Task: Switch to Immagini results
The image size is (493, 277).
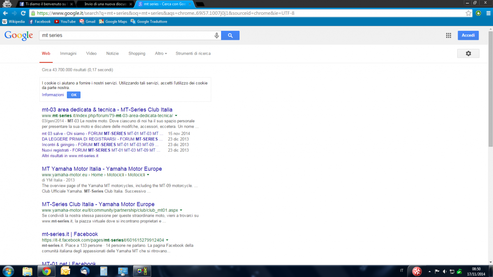Action: pyautogui.click(x=68, y=54)
